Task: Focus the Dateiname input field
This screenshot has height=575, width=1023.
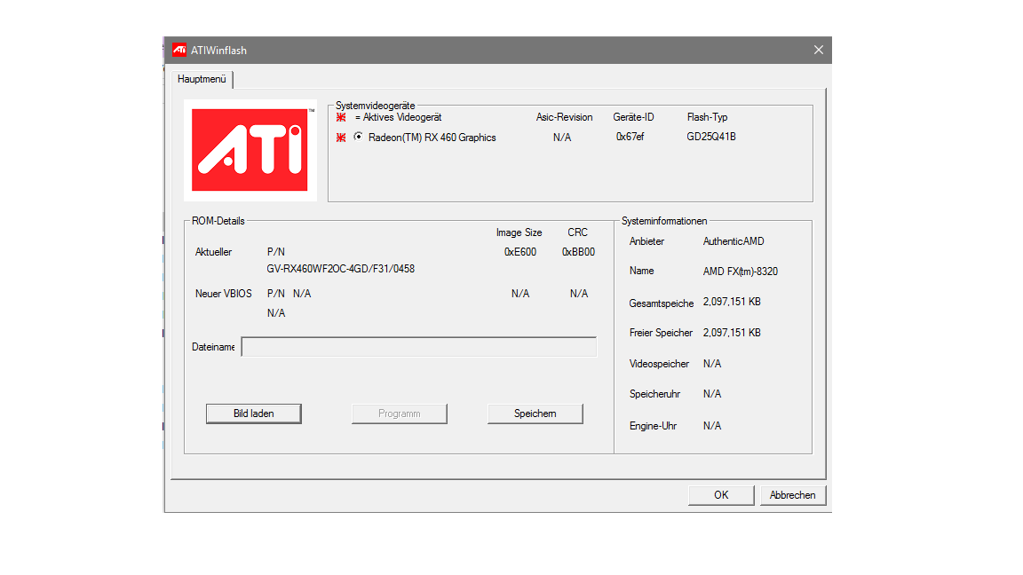Action: pyautogui.click(x=419, y=347)
